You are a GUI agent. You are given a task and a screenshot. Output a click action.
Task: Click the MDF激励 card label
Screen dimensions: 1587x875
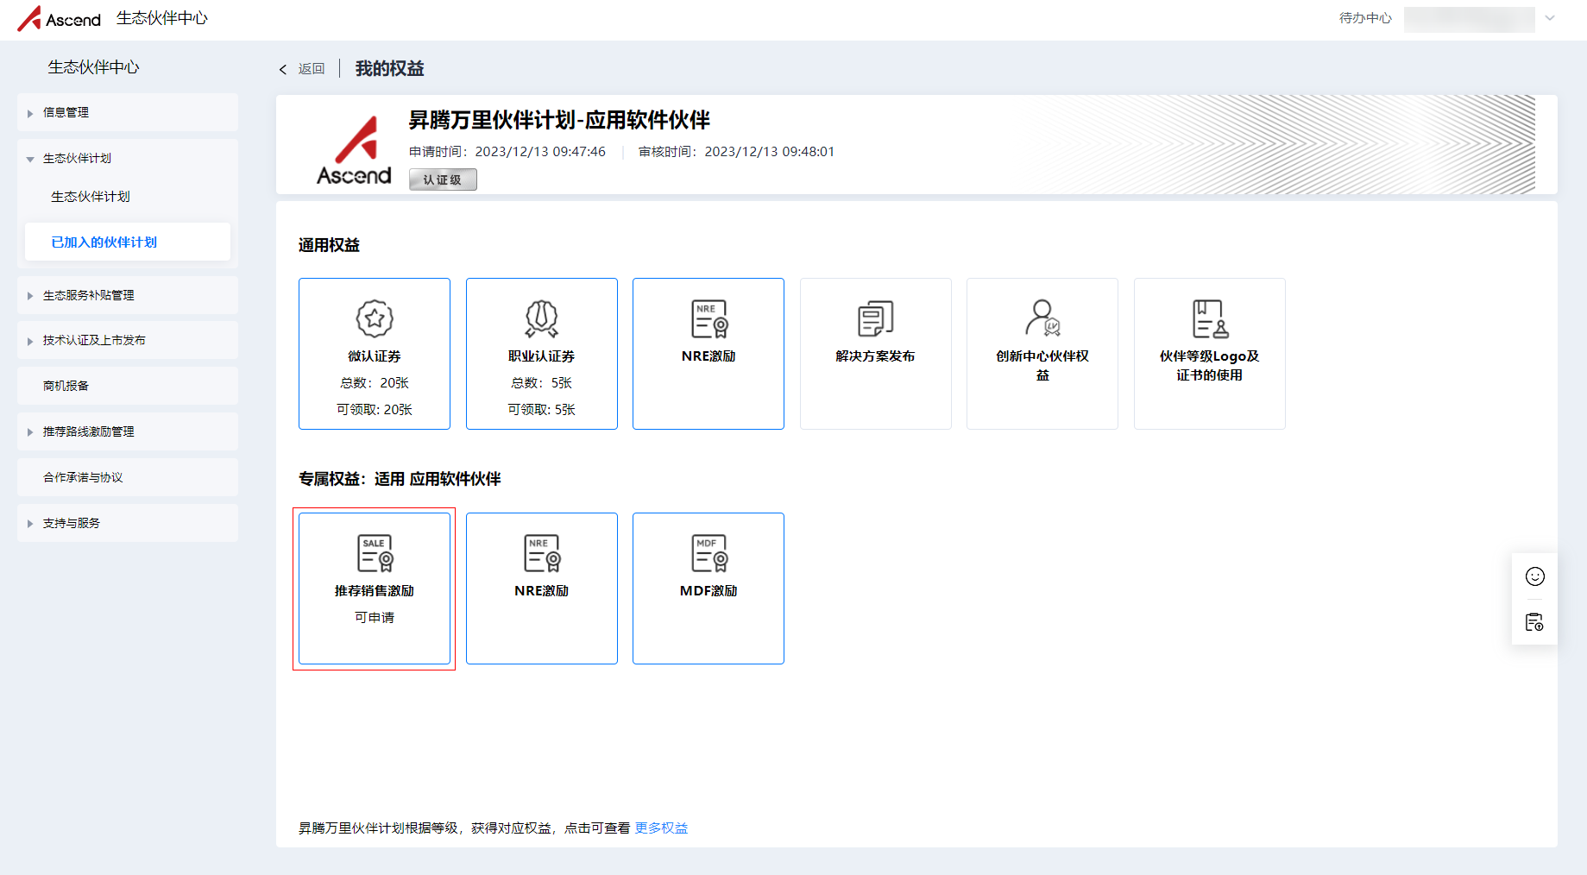708,590
